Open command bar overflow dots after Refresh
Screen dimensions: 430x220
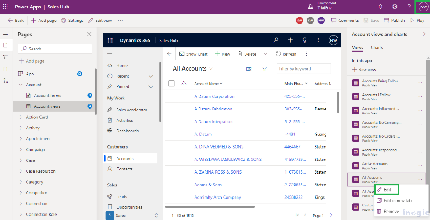[x=306, y=54]
